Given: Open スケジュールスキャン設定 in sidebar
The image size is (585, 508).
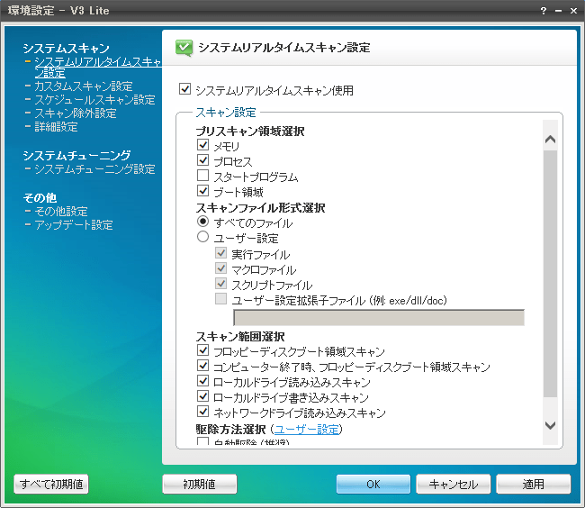Looking at the screenshot, I should [x=94, y=100].
